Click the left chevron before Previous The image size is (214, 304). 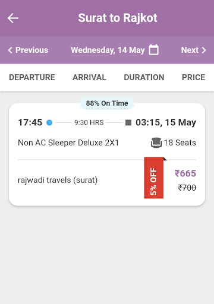pyautogui.click(x=10, y=50)
